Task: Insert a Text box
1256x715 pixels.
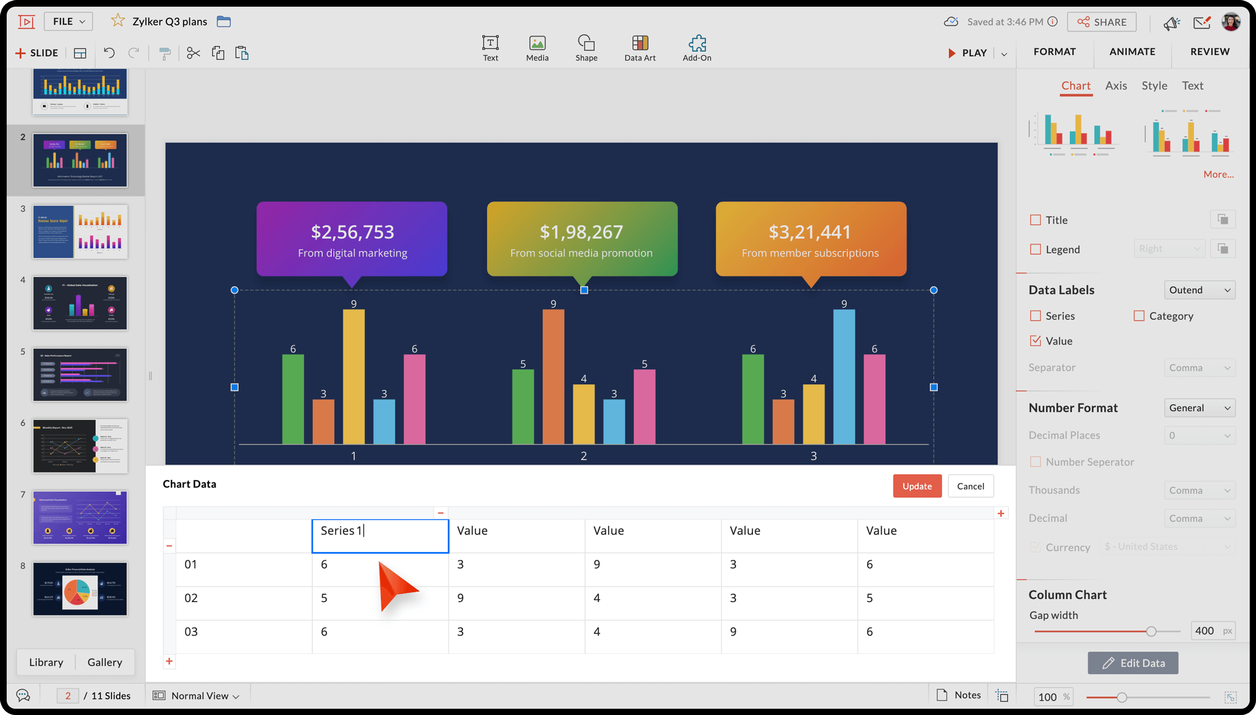Action: [x=491, y=48]
